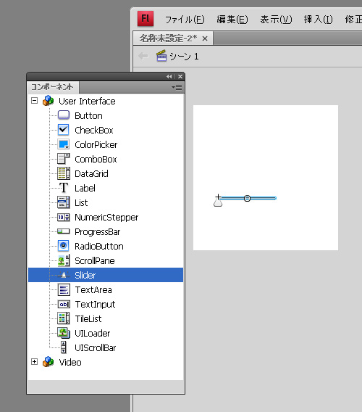Pick the DataGrid component icon
Viewport: 362px width, 412px height.
pyautogui.click(x=64, y=173)
